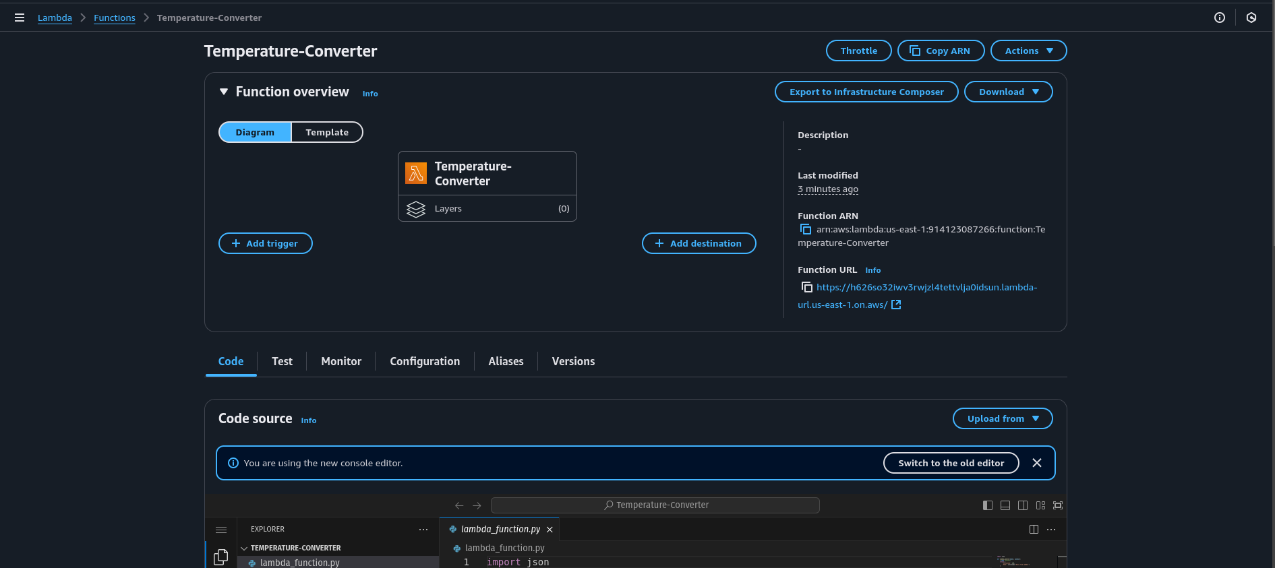Open the Upload from dropdown
This screenshot has width=1275, height=568.
pyautogui.click(x=1002, y=418)
